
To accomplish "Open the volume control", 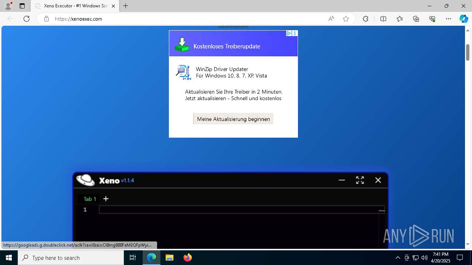I will [424, 258].
